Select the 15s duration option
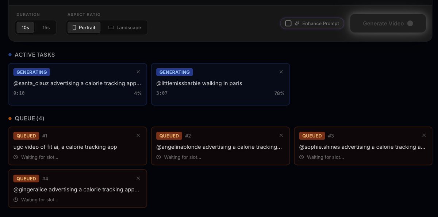 point(46,27)
